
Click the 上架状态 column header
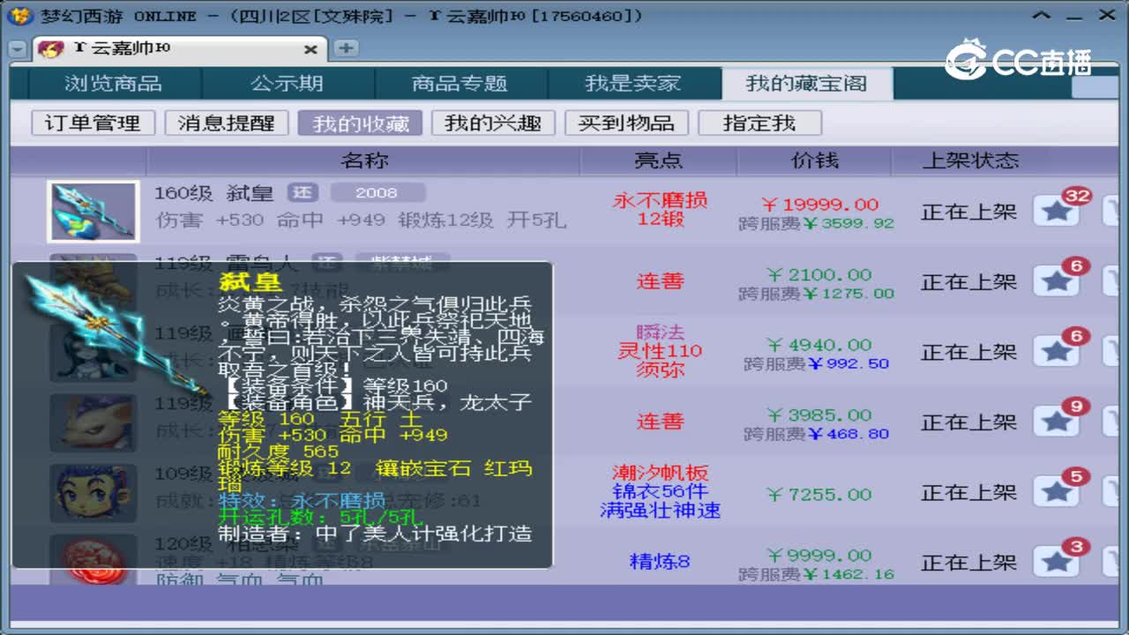coord(970,161)
